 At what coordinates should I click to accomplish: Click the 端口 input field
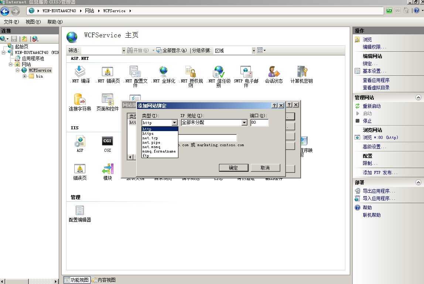(x=259, y=123)
